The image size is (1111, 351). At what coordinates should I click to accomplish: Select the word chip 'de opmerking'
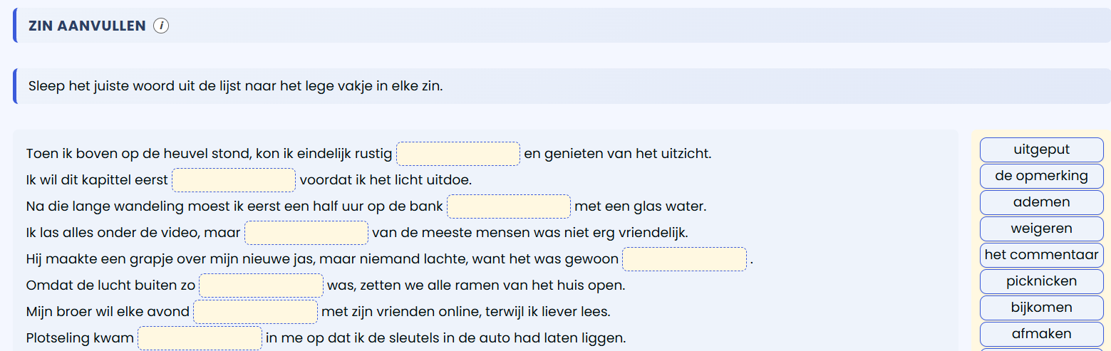(1041, 176)
